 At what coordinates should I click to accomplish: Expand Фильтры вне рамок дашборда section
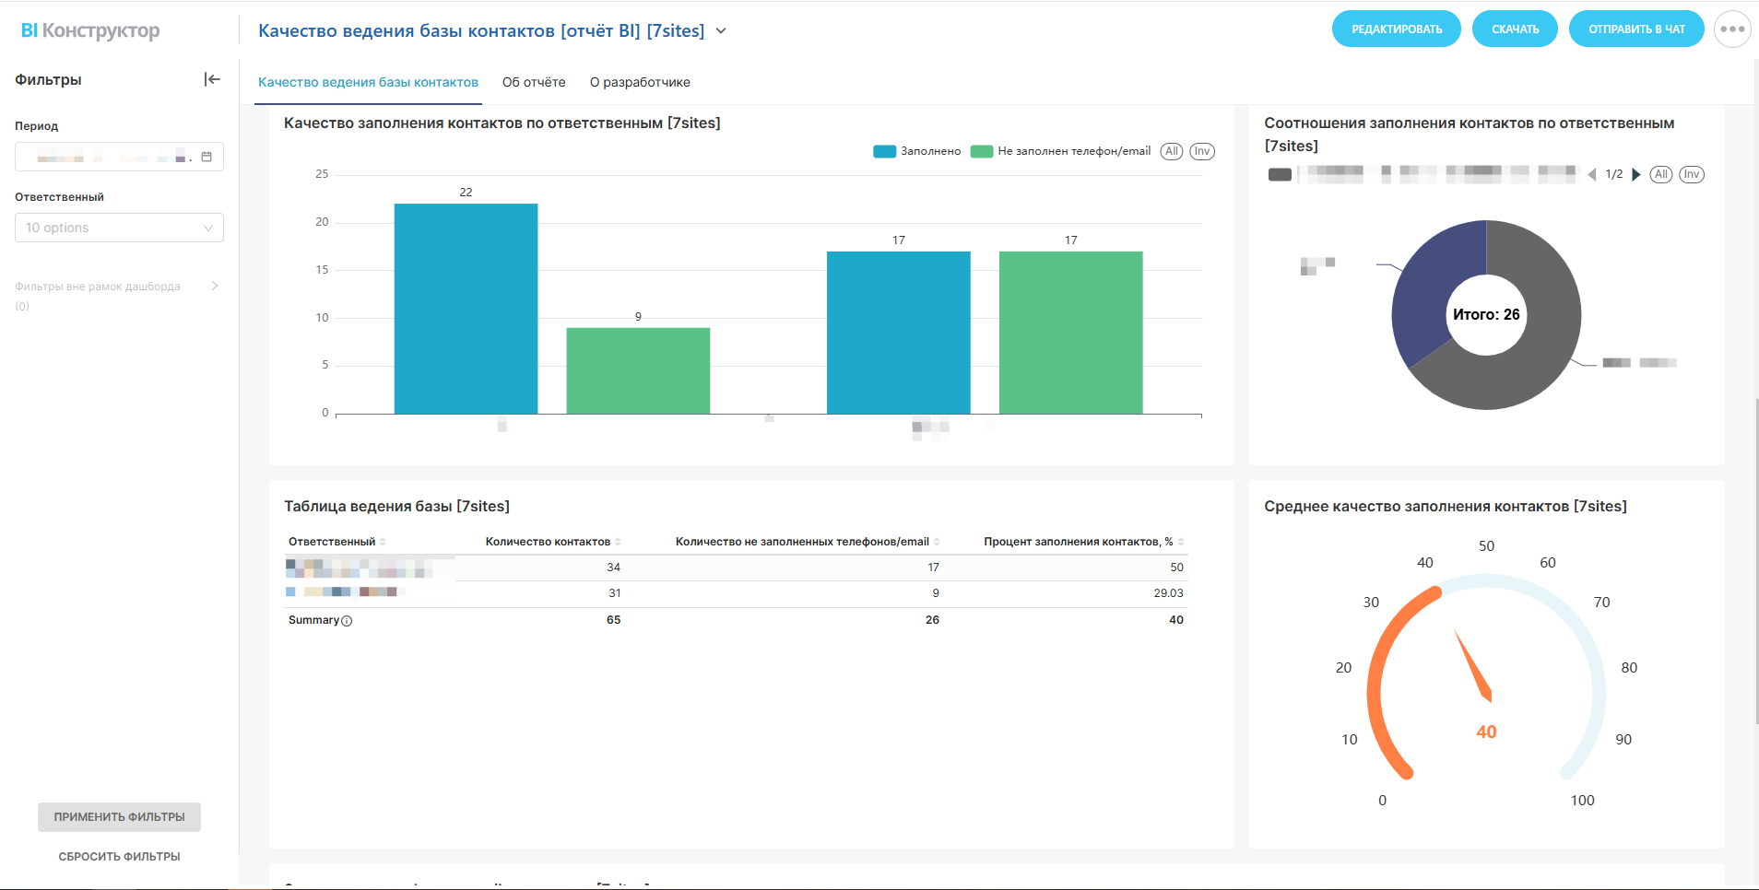point(214,286)
